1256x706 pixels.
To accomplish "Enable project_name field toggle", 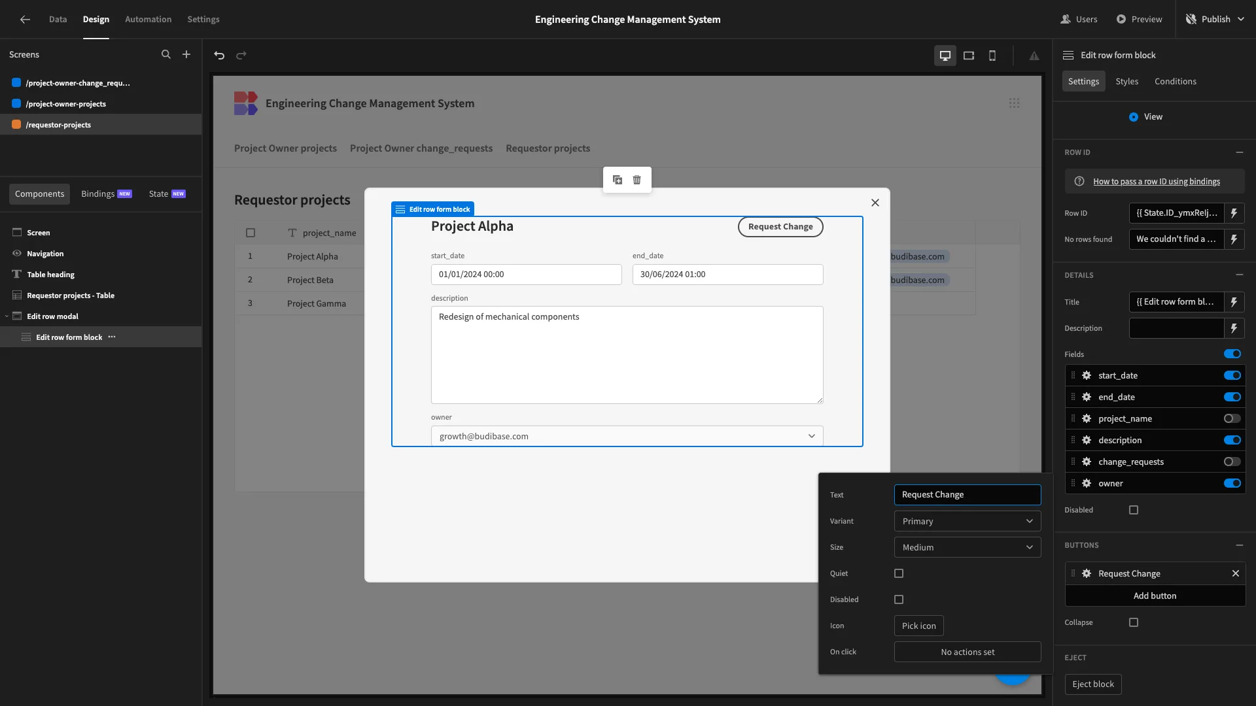I will 1232,418.
